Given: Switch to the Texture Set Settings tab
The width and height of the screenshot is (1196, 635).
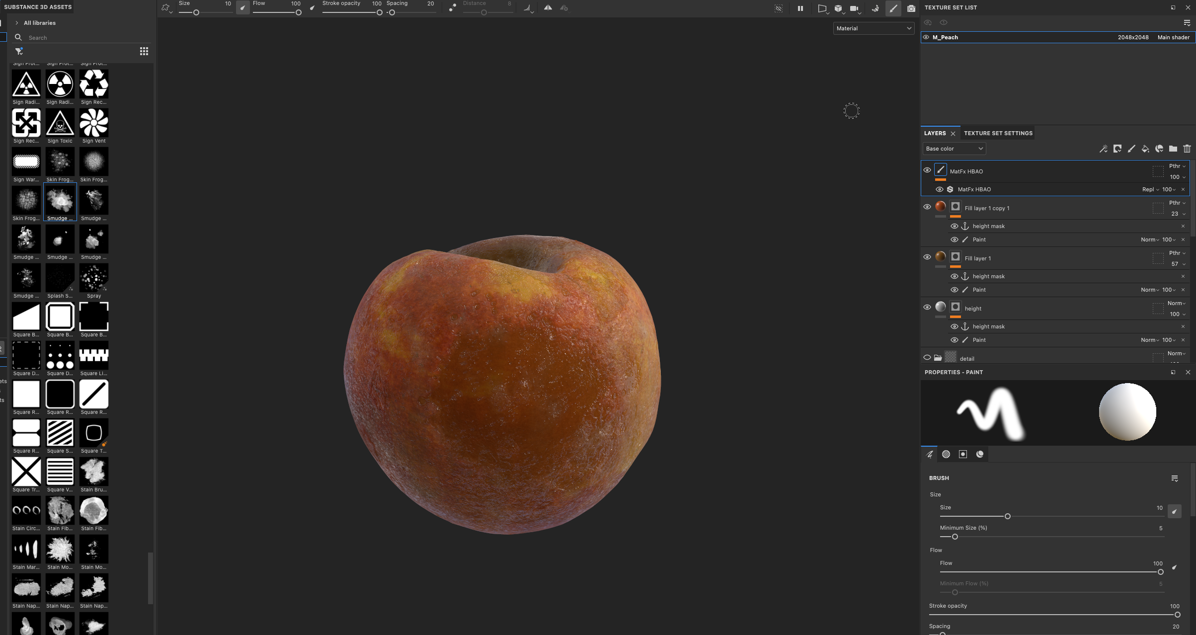Looking at the screenshot, I should click(x=998, y=133).
